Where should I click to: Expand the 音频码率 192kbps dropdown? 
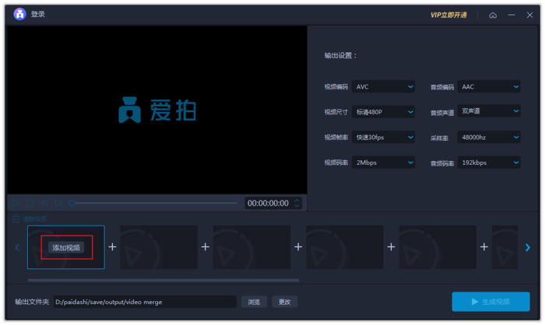coord(489,162)
